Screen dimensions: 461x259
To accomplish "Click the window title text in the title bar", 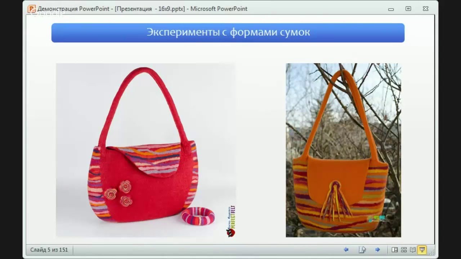I will click(143, 9).
